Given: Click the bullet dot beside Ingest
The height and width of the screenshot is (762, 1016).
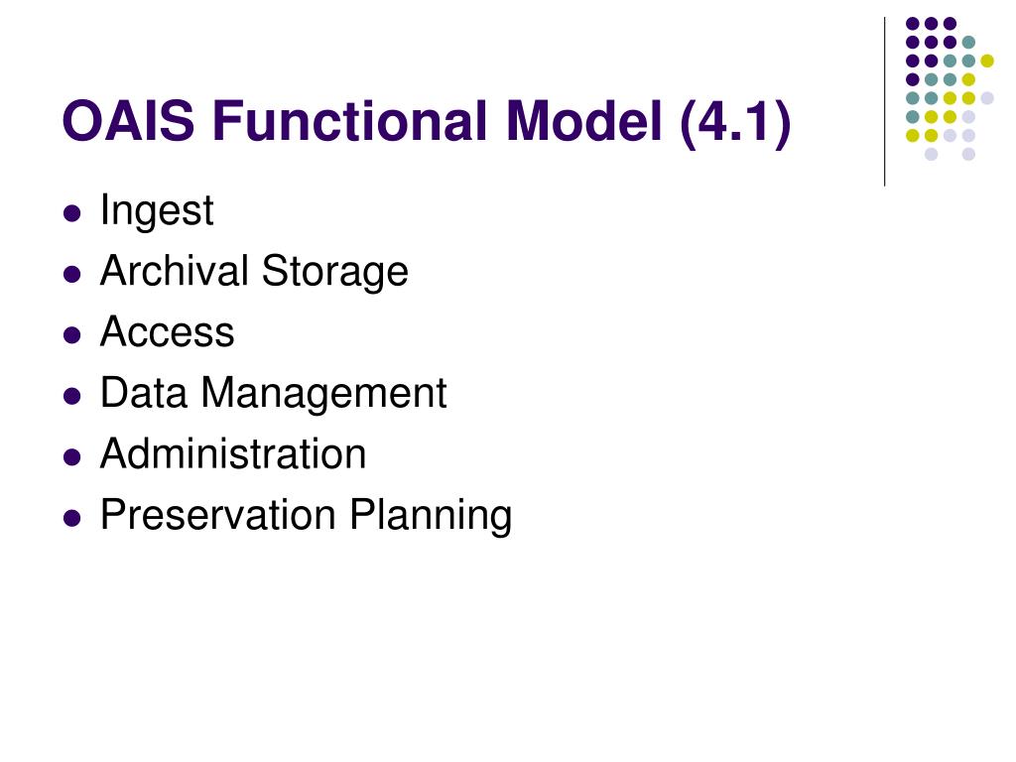Looking at the screenshot, I should [72, 214].
